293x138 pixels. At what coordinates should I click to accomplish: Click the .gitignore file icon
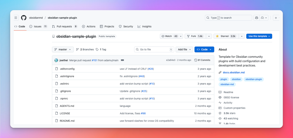pyautogui.click(x=57, y=91)
